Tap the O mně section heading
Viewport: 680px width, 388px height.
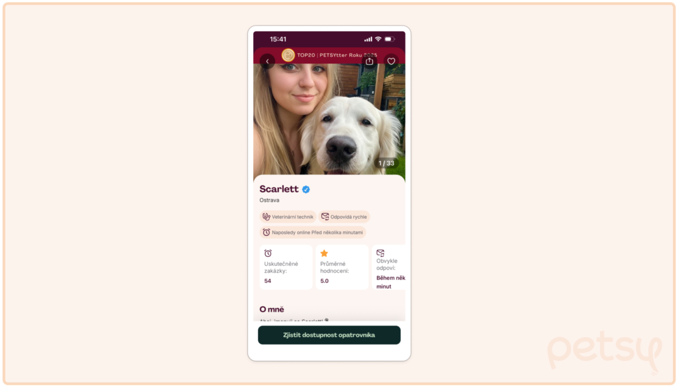(272, 309)
